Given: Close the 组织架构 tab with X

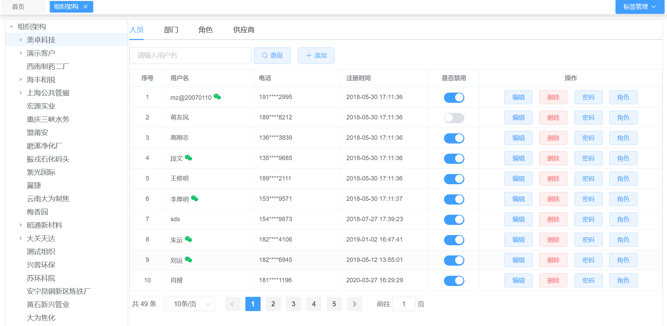Looking at the screenshot, I should click(x=85, y=7).
